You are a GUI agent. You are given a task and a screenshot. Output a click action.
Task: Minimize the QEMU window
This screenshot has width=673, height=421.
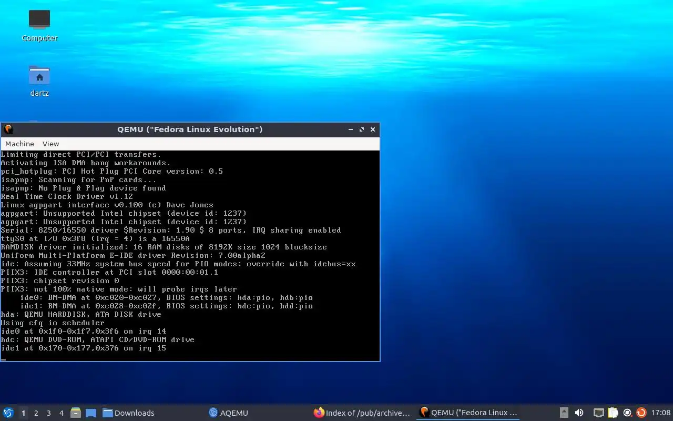pyautogui.click(x=351, y=129)
